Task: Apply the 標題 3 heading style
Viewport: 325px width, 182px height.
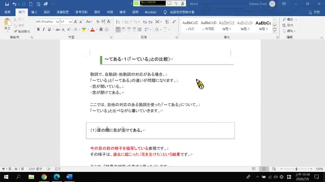Action: pos(263,25)
